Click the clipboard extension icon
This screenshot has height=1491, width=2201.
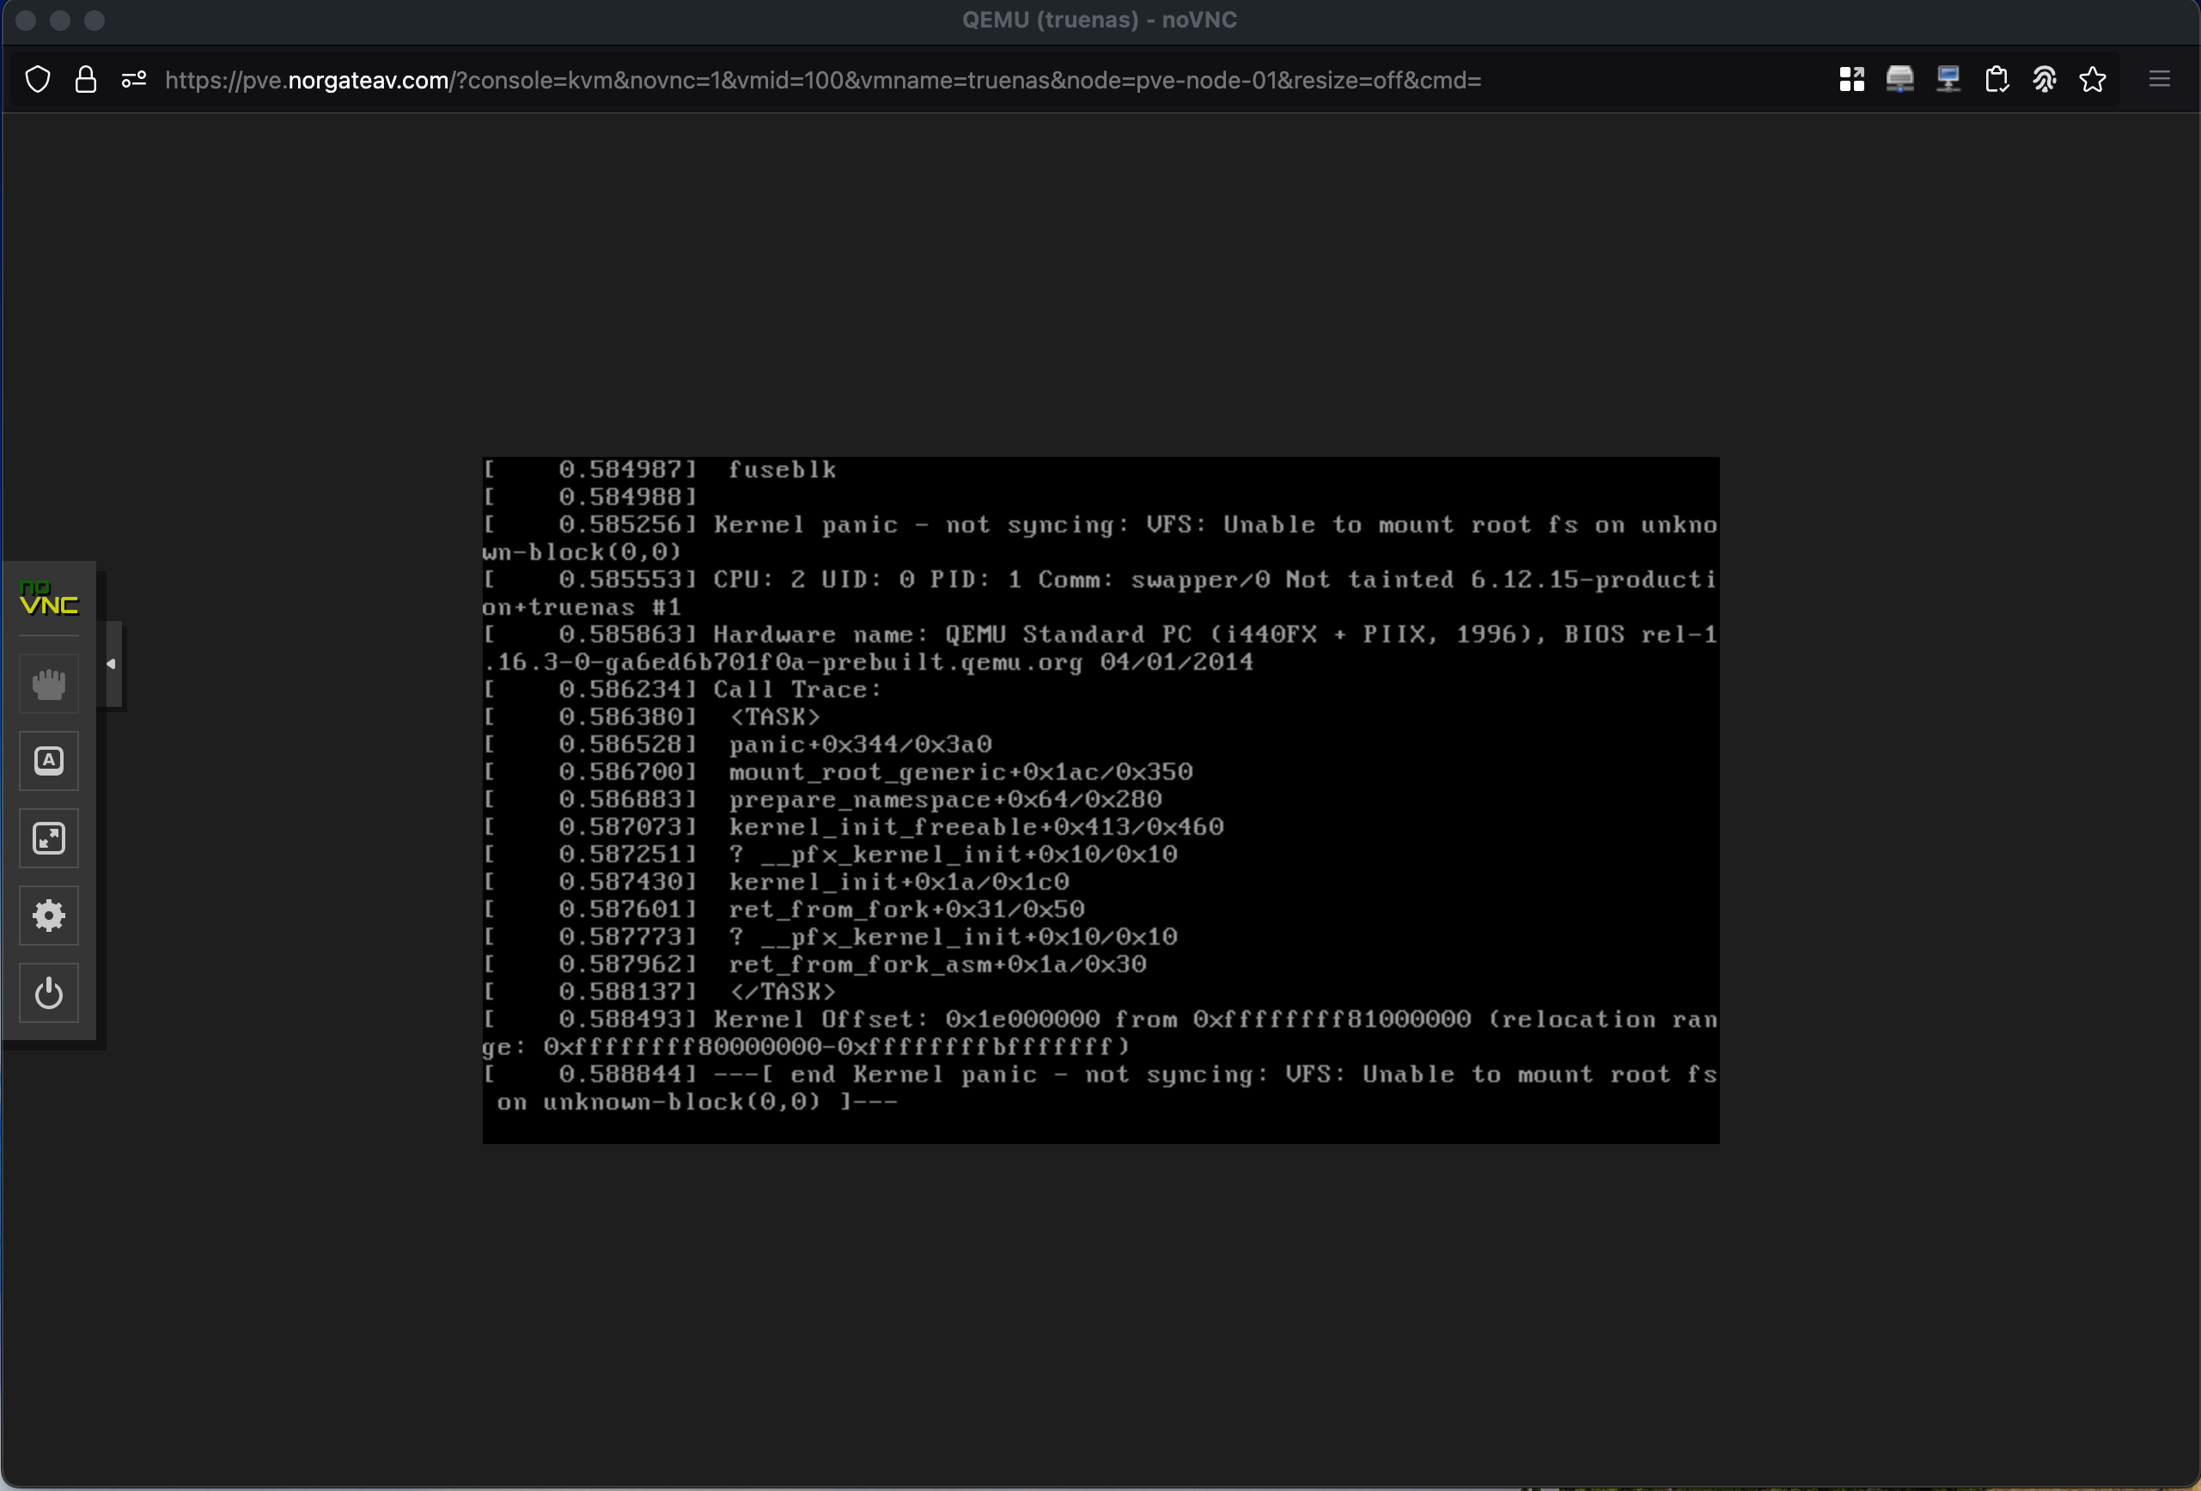pos(1997,80)
